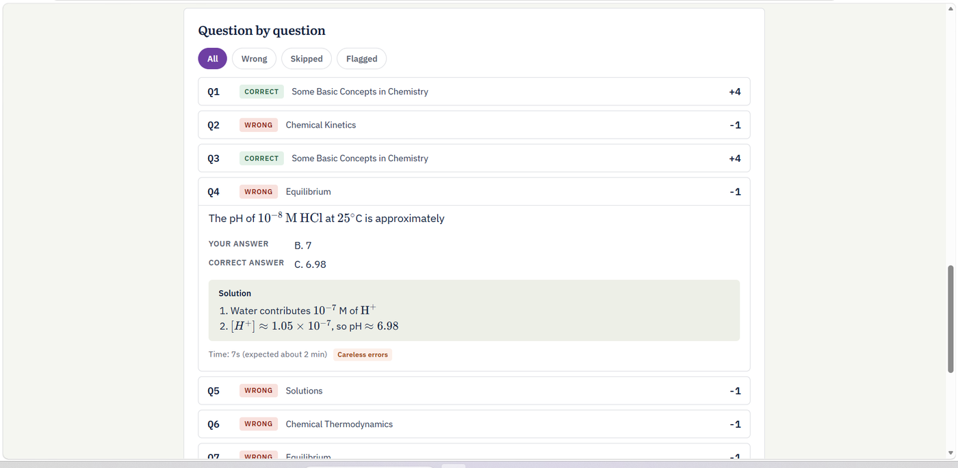958x468 pixels.
Task: Show only Flagged questions
Action: pos(361,59)
